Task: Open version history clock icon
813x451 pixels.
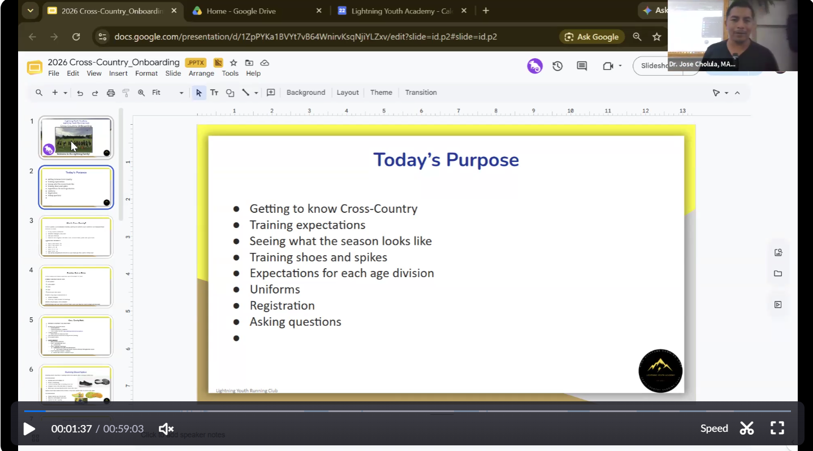Action: pos(557,66)
